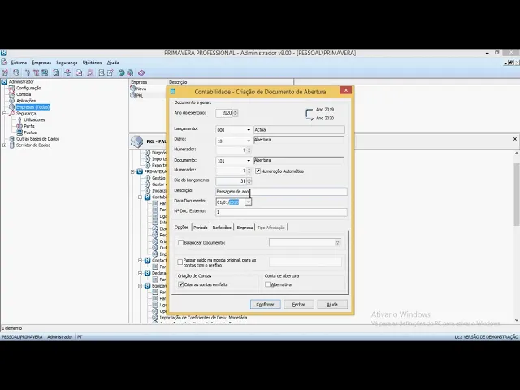Collapse the Declara node in the PKL tree
This screenshot has height=390, width=520.
[x=141, y=273]
